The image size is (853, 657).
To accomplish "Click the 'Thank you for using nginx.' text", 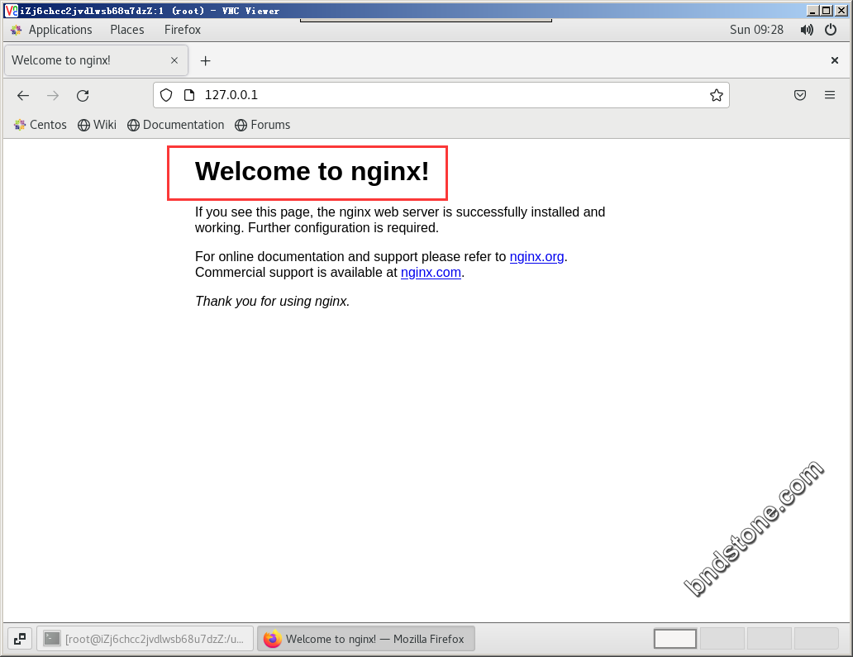I will (273, 302).
